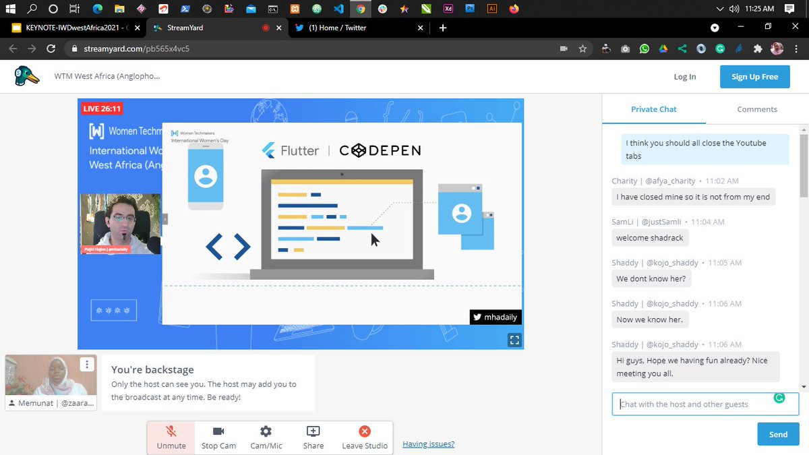
Task: Open Chrome's three-dot menu
Action: coord(796,49)
